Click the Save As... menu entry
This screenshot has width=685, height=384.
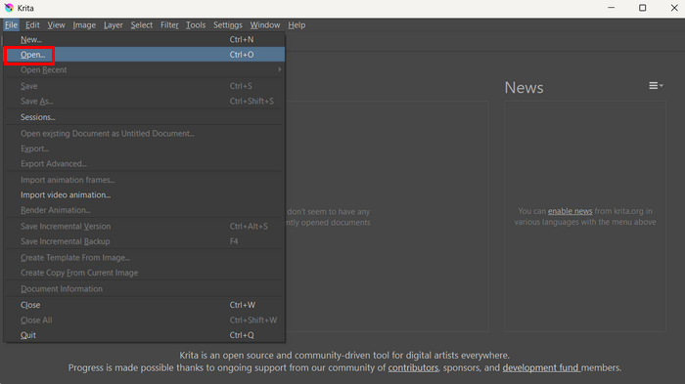144,101
